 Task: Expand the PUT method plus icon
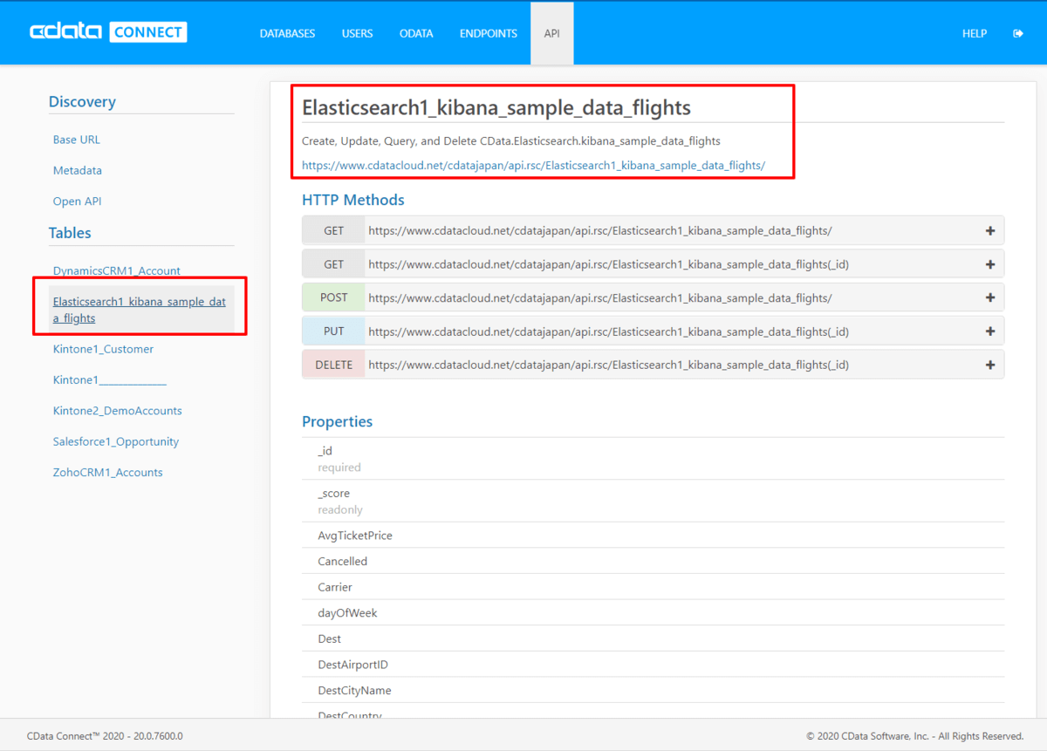pyautogui.click(x=989, y=331)
